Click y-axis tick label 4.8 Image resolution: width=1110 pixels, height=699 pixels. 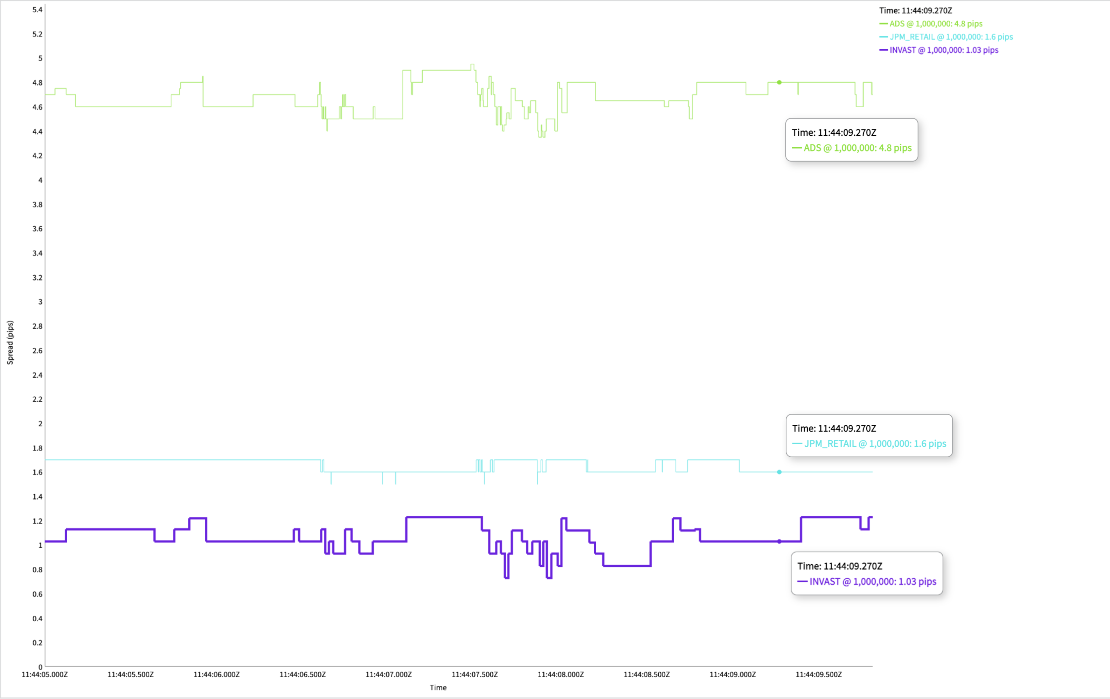(x=37, y=83)
